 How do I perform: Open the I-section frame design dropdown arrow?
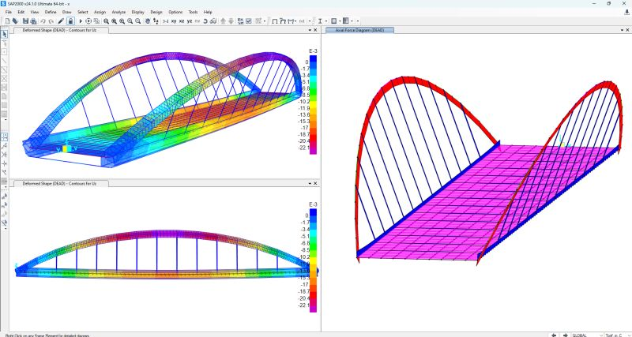pos(325,21)
